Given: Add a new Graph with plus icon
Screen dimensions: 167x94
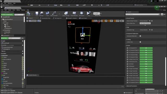Looking at the screenshot, I should [x=23, y=41].
